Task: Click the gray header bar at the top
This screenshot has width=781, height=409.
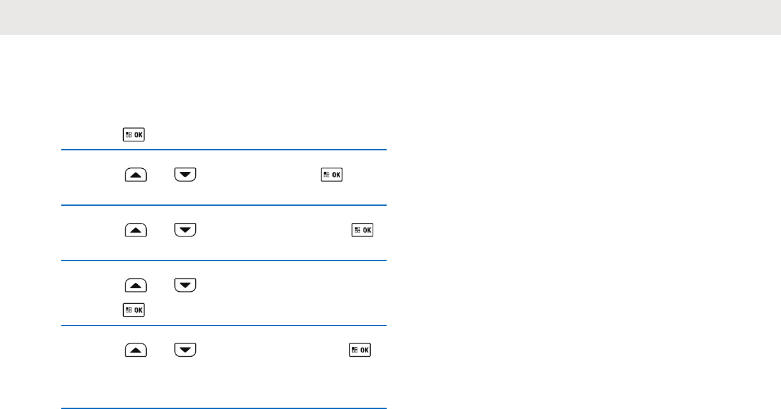Action: [390, 17]
